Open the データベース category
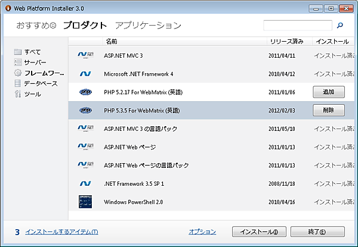The image size is (358, 247). pos(39,84)
